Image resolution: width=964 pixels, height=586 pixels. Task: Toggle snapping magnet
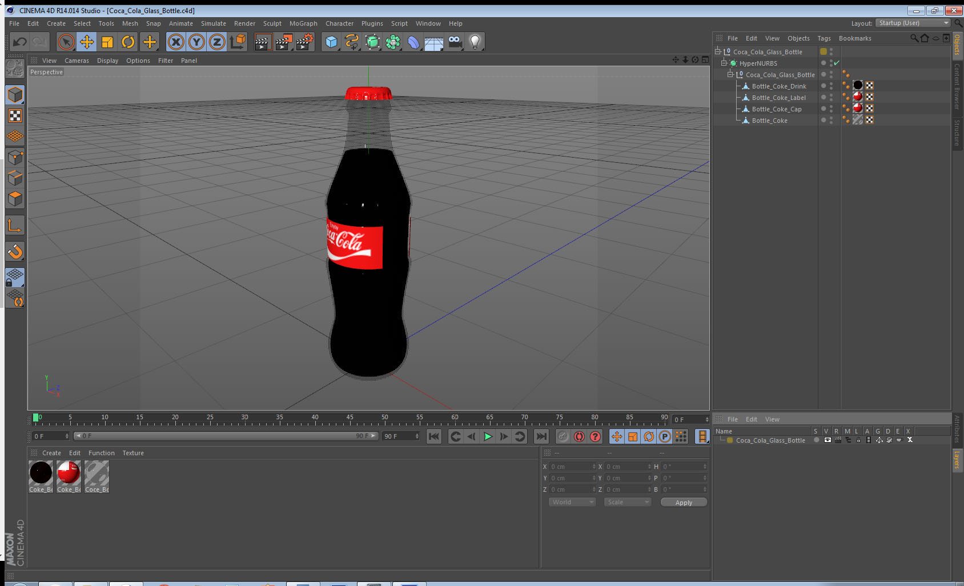(x=15, y=251)
